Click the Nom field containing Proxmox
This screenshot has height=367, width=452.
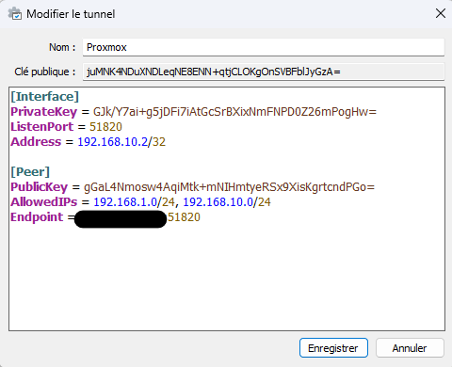264,47
